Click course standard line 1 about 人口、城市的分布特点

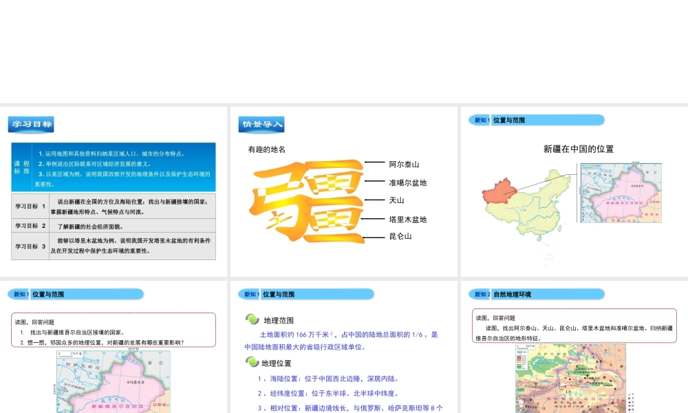(x=112, y=153)
